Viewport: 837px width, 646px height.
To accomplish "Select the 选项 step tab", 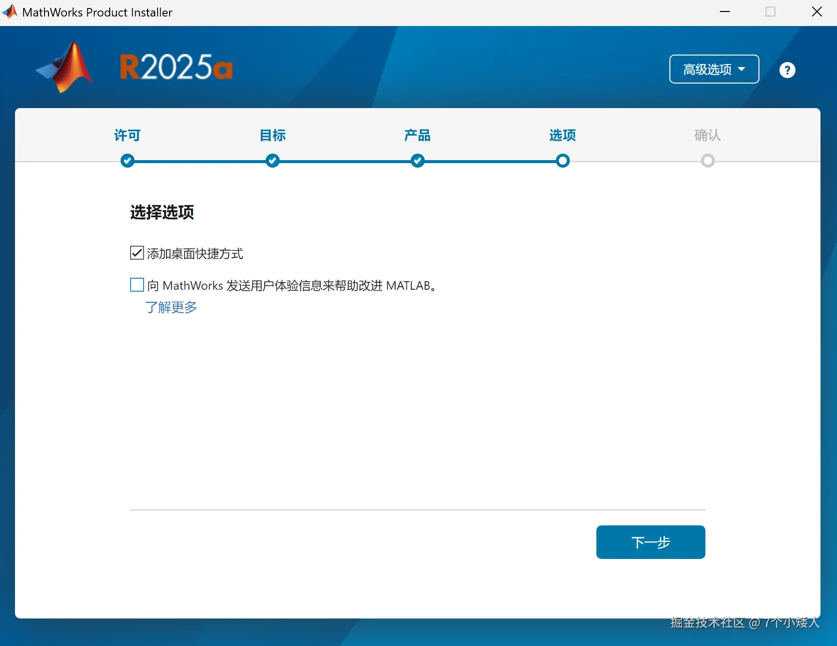I will click(563, 135).
